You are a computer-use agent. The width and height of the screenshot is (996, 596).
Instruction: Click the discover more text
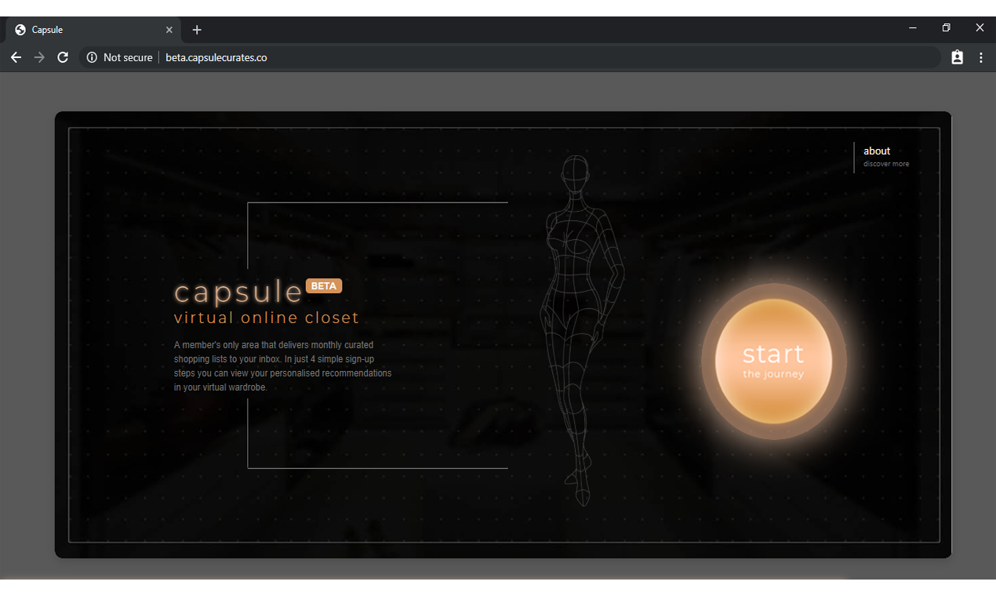click(x=885, y=163)
